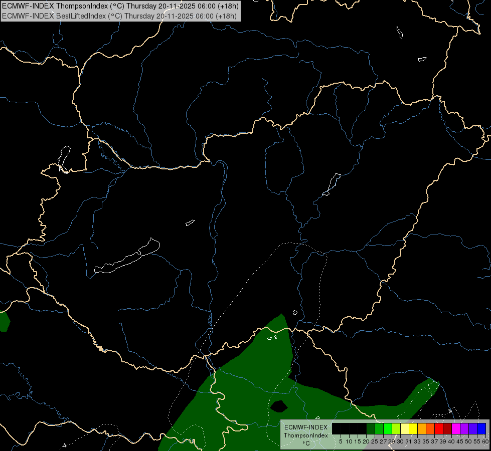Click the legend tick value '45'
Screen dimensions: 491x451
point(460,441)
